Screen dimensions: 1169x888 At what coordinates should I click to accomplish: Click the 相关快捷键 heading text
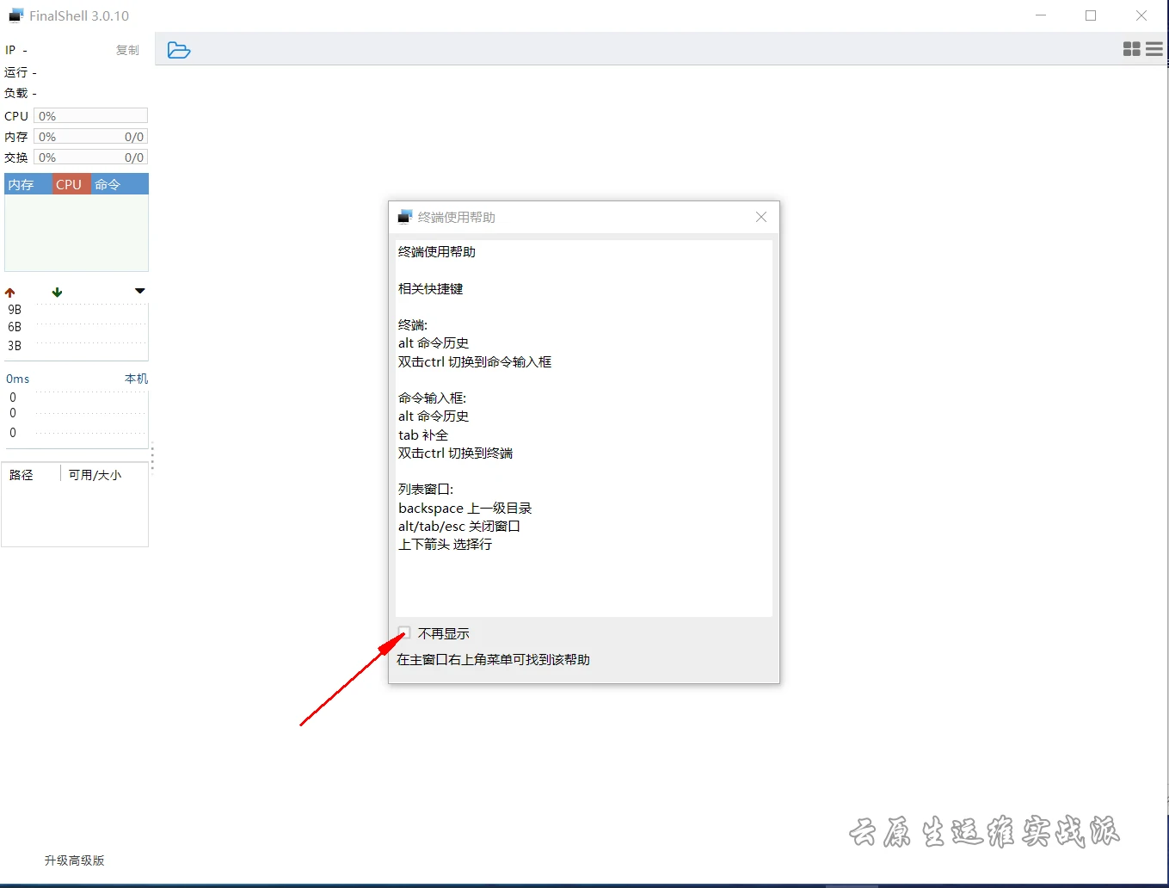click(x=431, y=288)
